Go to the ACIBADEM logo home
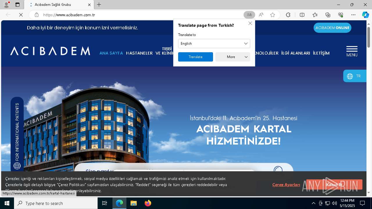The image size is (372, 209). [50, 51]
